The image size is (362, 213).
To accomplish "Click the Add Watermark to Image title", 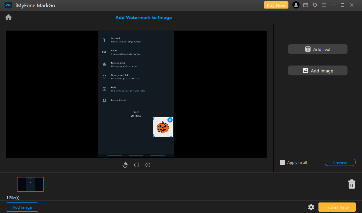I will [x=144, y=17].
